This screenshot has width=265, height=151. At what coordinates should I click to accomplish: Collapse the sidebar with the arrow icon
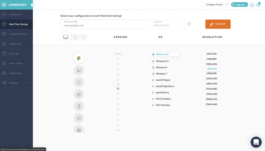tap(33, 5)
